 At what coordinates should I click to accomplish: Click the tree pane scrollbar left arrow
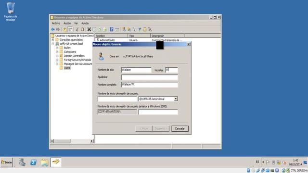point(52,141)
